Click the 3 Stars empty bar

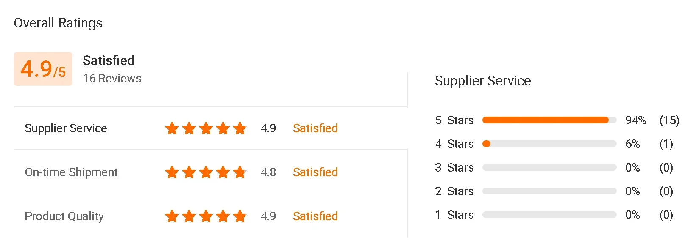549,167
